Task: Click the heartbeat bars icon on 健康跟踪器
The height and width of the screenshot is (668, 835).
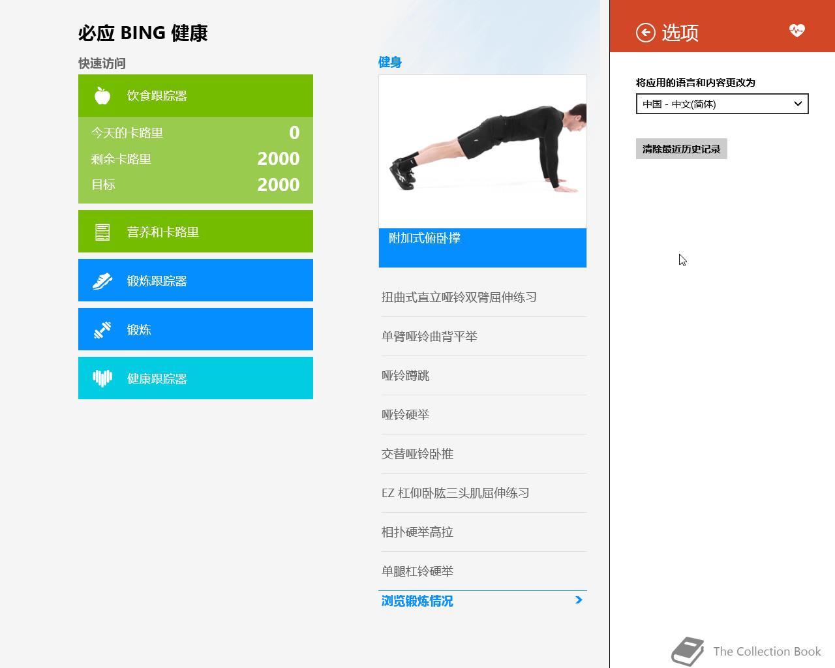Action: coord(102,378)
